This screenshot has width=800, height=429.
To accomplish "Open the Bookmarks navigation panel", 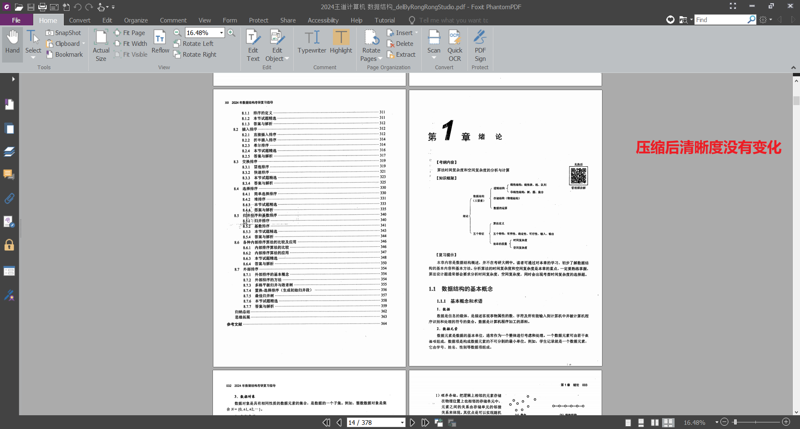I will pyautogui.click(x=9, y=104).
